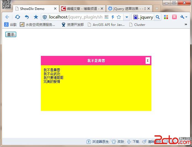This screenshot has width=192, height=147.
Task: Open the search engine selector dropdown
Action: click(136, 17)
